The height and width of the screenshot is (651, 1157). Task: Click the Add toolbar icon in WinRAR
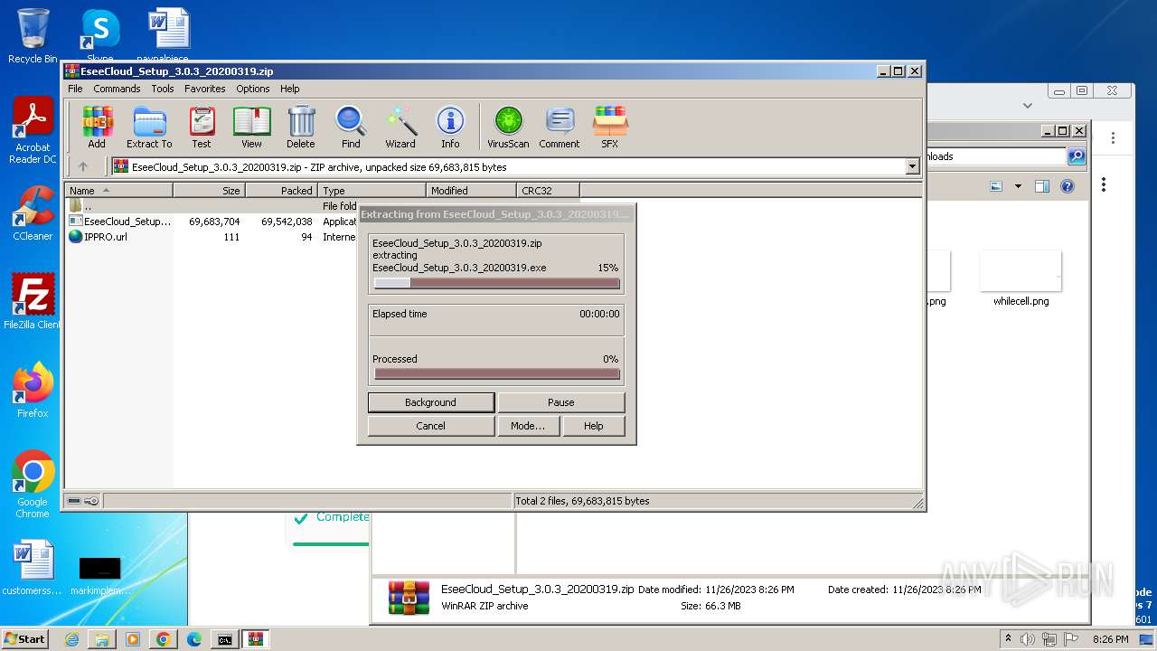coord(97,127)
